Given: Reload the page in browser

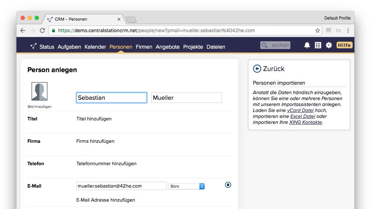Looking at the screenshot, I should click(42, 30).
